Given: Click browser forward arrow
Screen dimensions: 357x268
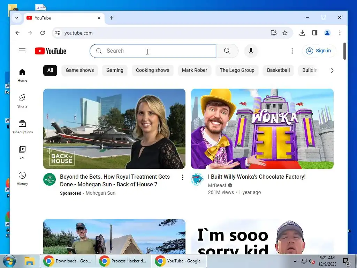Looking at the screenshot, I should (30, 33).
